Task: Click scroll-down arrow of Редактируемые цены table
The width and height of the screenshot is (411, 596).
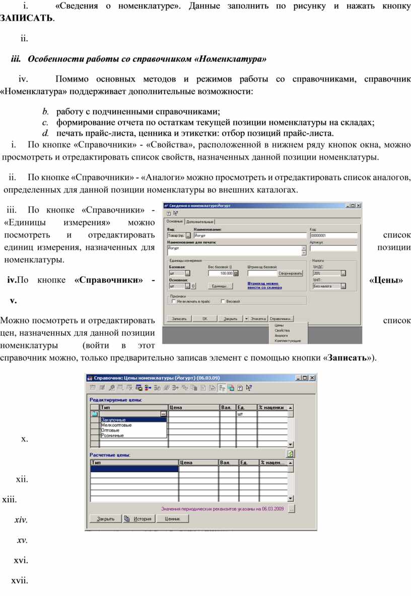Action: [291, 444]
